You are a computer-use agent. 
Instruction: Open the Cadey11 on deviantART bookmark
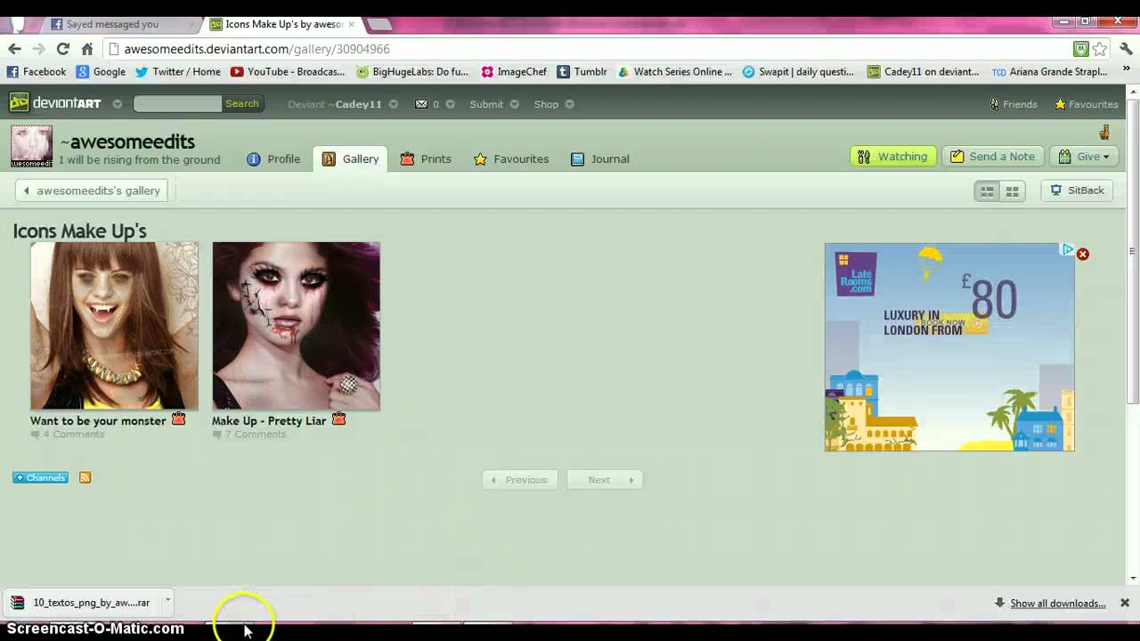[924, 72]
